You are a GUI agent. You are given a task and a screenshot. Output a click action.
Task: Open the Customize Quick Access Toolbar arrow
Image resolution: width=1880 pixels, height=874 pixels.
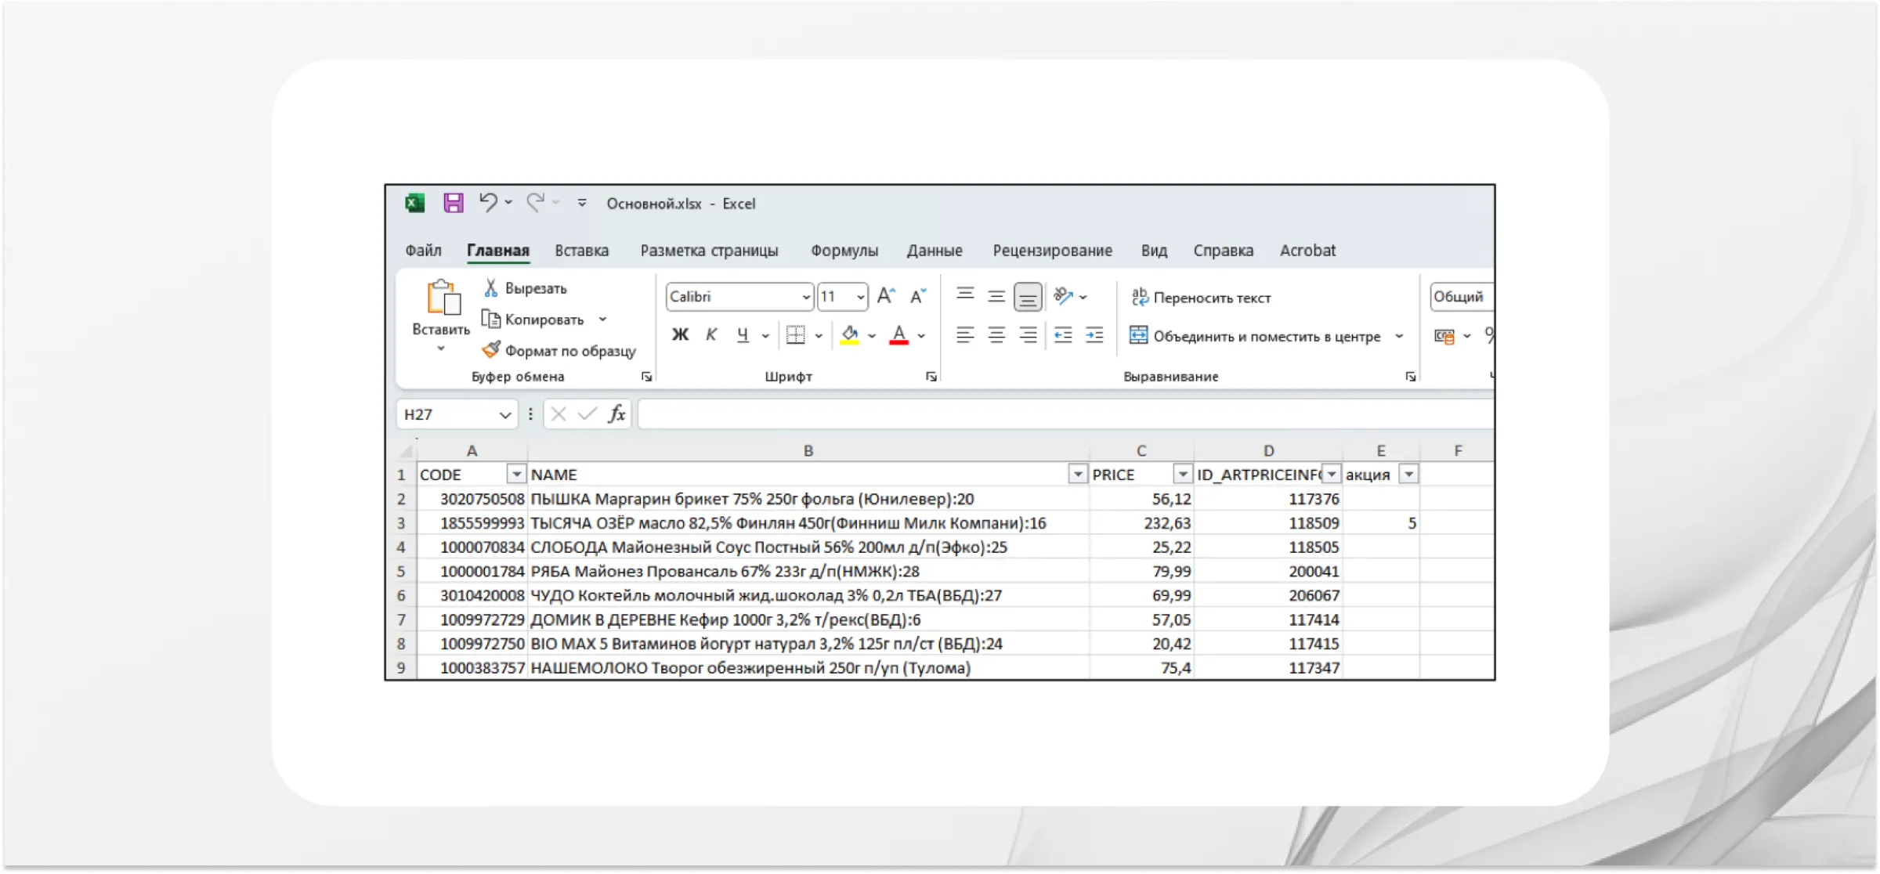[x=582, y=203]
